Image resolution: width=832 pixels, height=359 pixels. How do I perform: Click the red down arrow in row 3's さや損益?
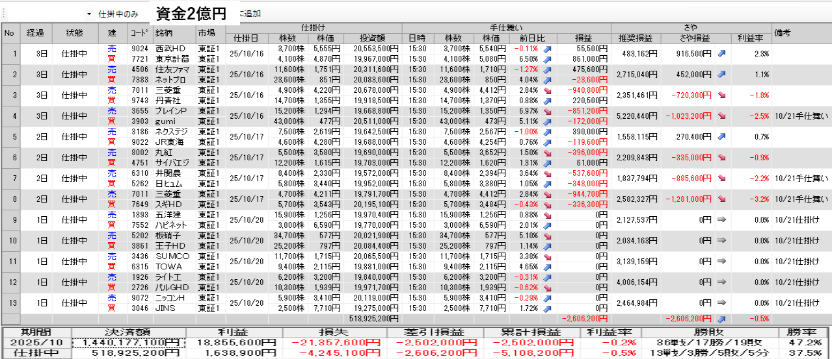[x=721, y=95]
